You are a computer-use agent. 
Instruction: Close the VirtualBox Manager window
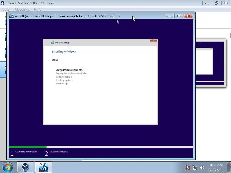tap(226, 3)
